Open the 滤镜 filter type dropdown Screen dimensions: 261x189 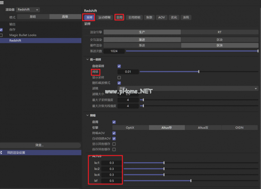click(188, 89)
